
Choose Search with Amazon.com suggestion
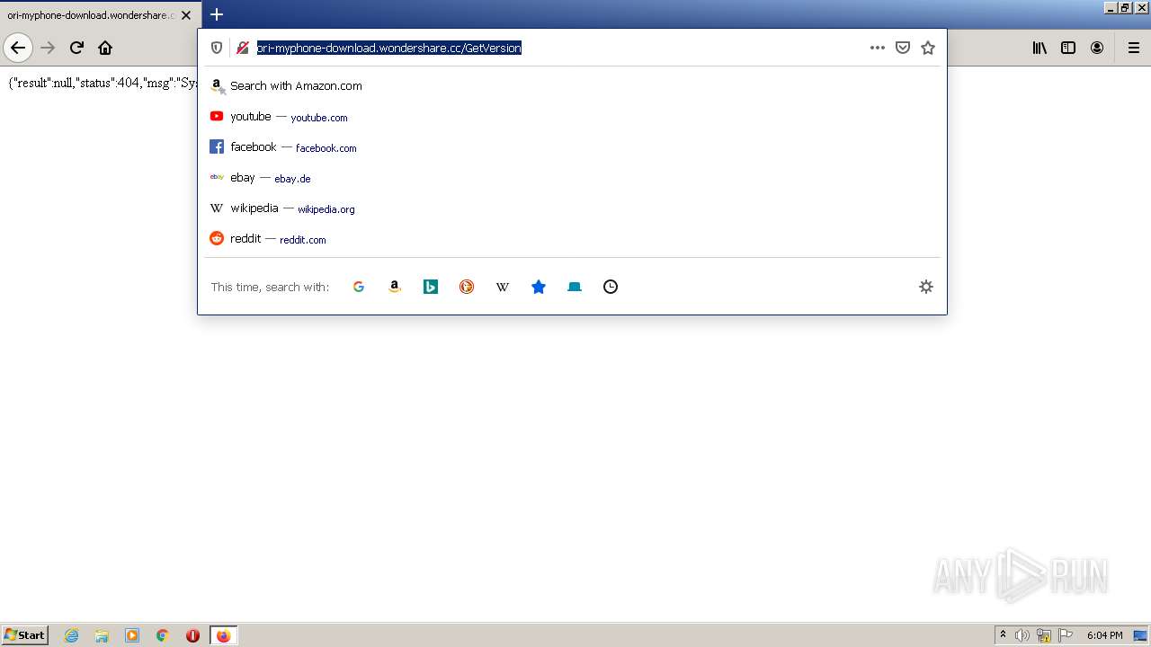572,85
